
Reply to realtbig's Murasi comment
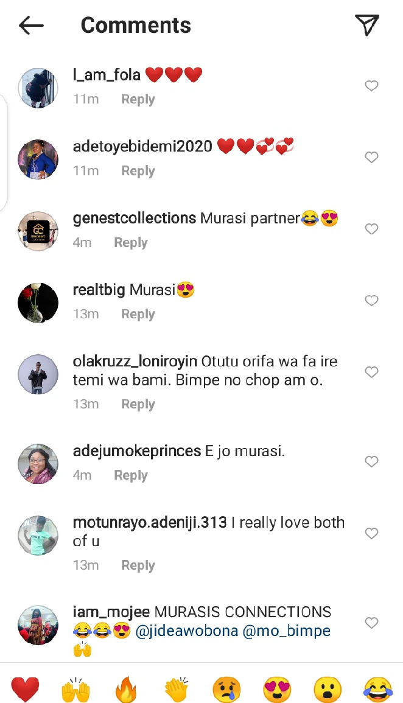138,314
